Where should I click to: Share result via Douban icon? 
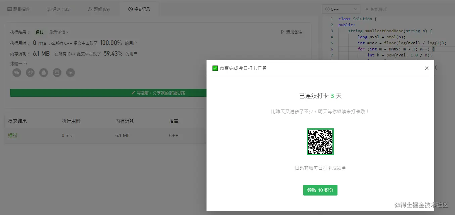pos(57,73)
